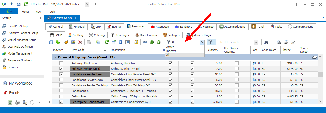The width and height of the screenshot is (326, 113).
Task: Open the Catering sub-tab
Action: point(97,35)
